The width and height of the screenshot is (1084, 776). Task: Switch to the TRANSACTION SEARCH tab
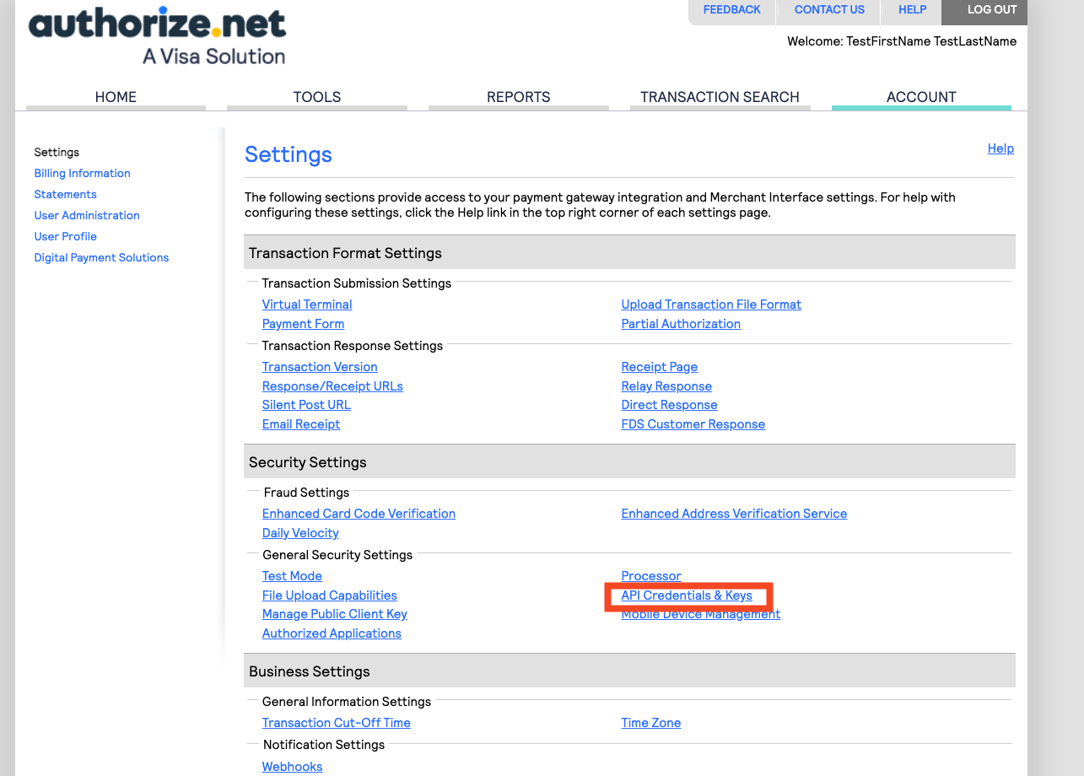[720, 97]
